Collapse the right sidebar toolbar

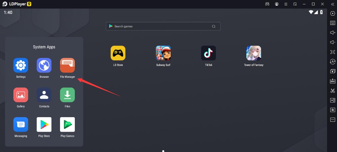(332, 4)
